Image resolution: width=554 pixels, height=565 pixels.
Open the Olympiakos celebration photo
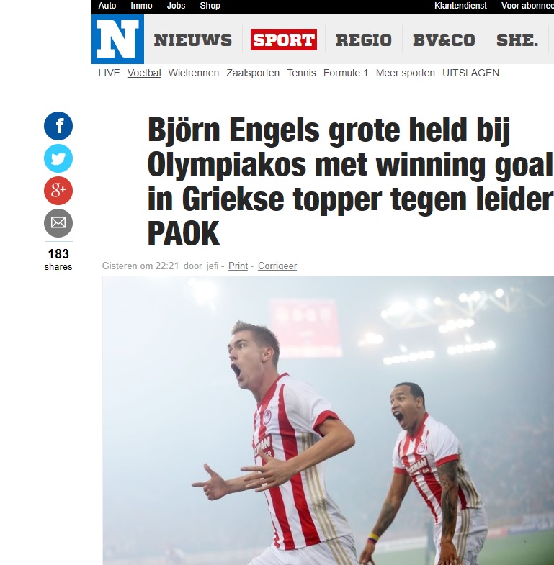(329, 420)
